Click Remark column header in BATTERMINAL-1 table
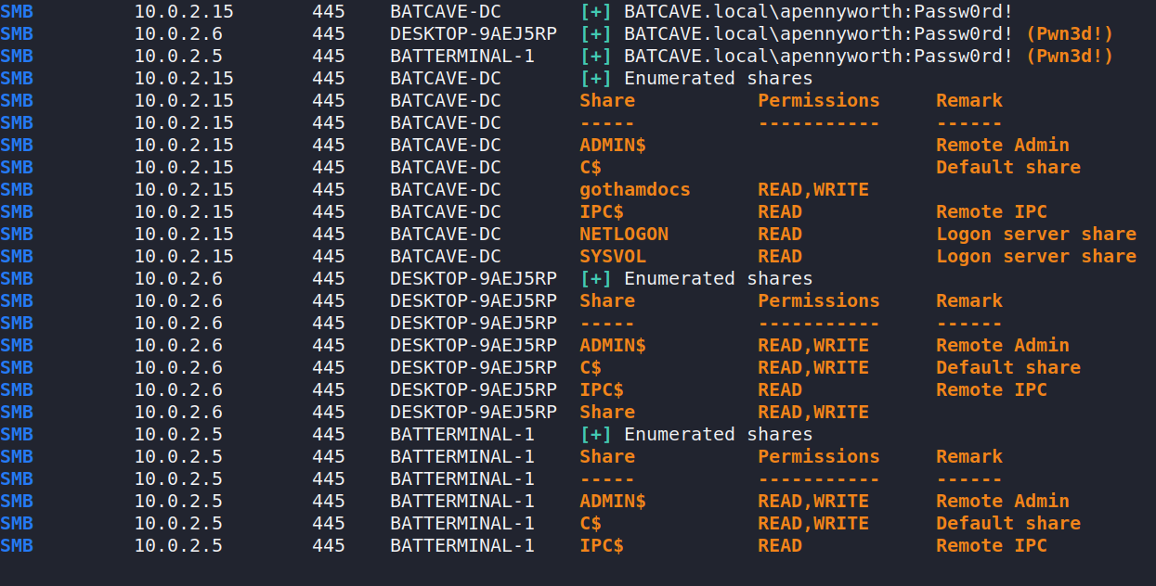1156x586 pixels. [x=968, y=456]
